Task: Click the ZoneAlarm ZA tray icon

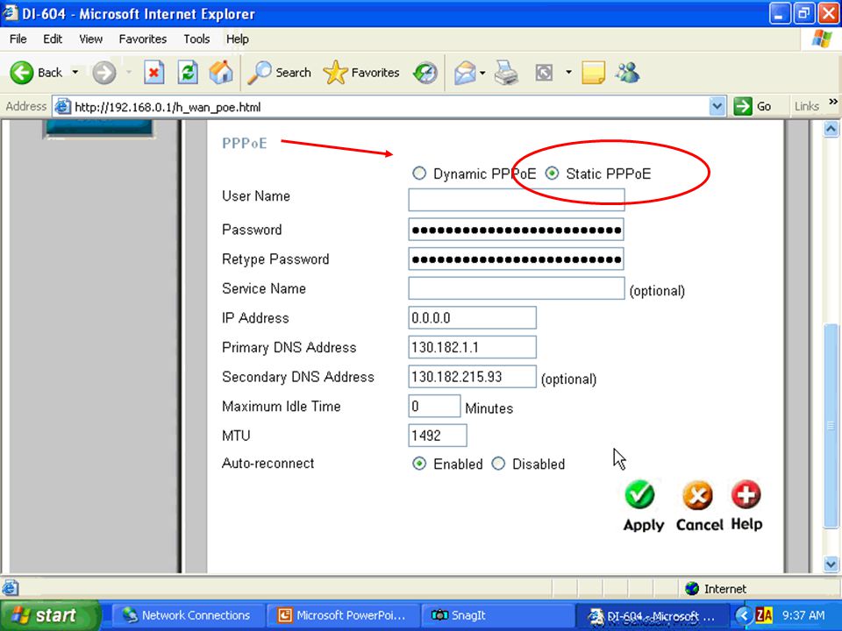Action: 764,615
